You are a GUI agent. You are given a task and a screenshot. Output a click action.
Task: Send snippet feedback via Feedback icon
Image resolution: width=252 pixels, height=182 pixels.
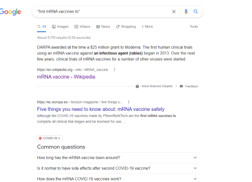pos(181,86)
